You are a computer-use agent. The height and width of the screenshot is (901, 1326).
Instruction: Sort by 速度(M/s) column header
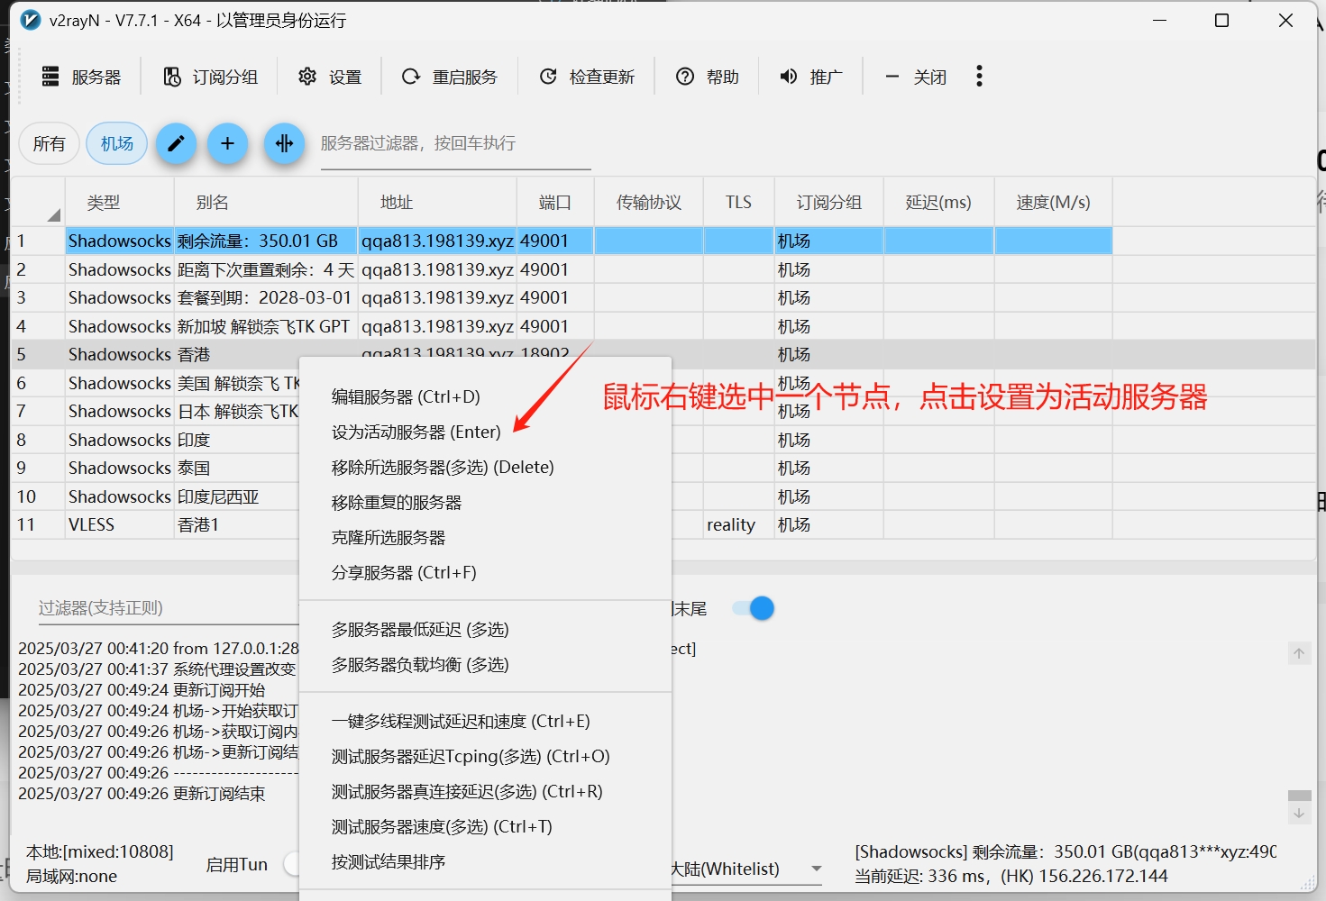[1053, 203]
